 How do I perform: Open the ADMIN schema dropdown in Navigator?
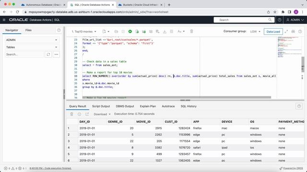tap(32, 40)
